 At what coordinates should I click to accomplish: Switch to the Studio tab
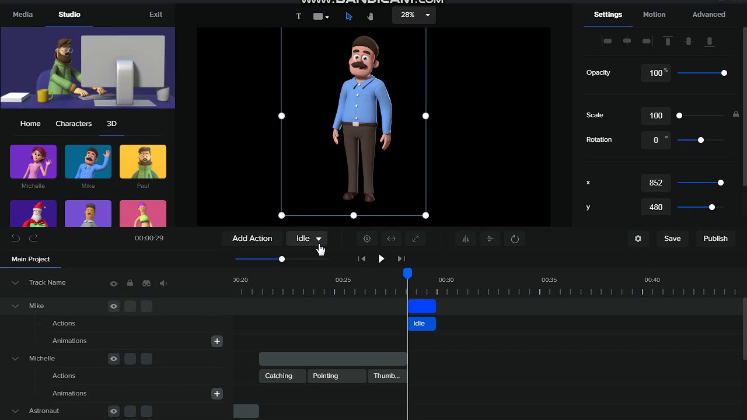(x=69, y=14)
